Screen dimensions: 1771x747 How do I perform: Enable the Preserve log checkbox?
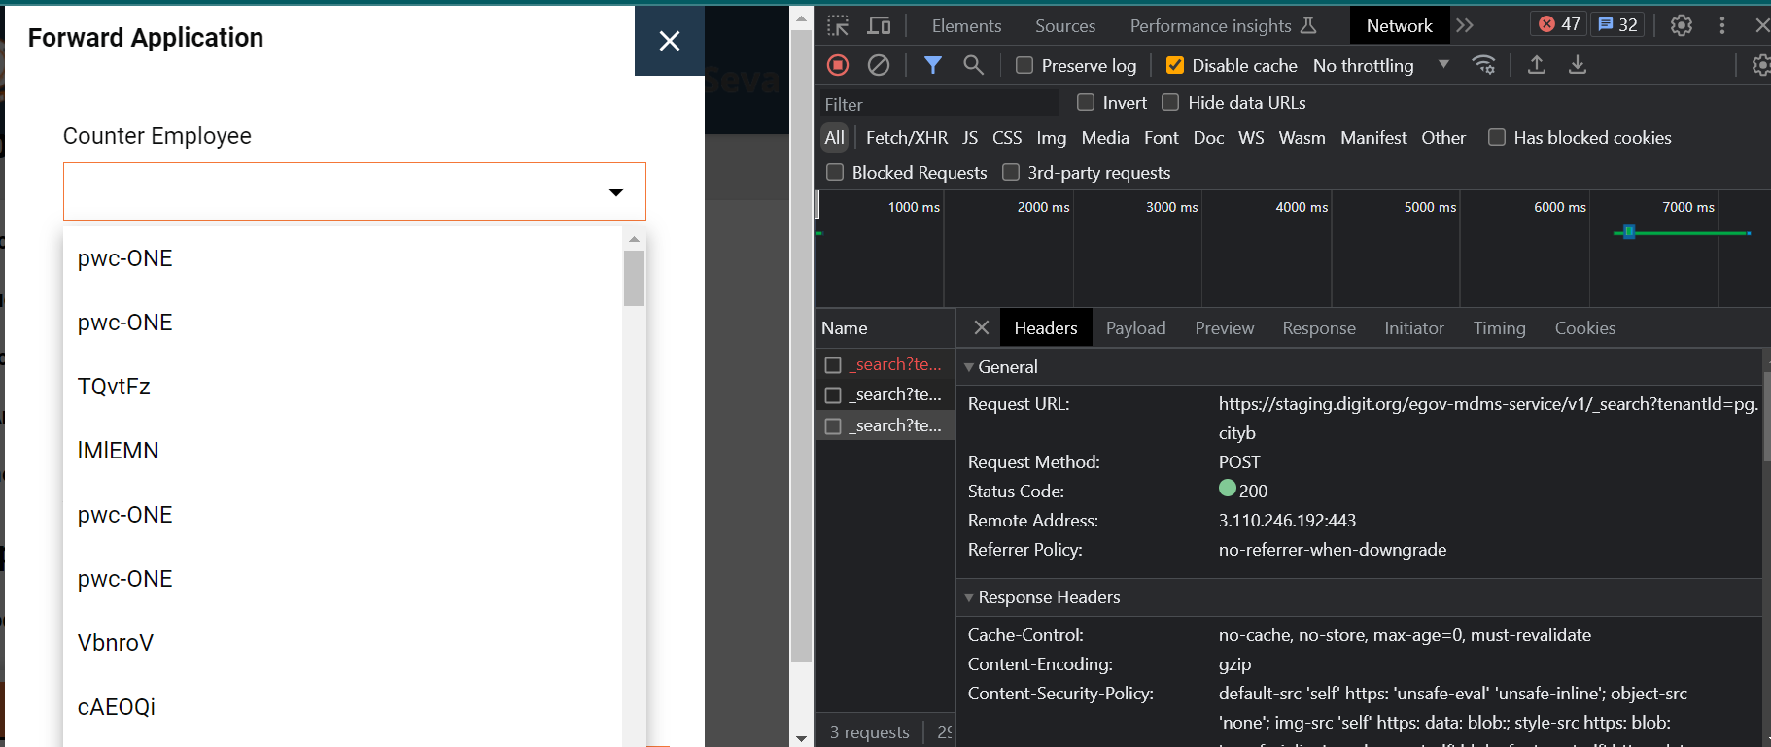coord(1024,65)
